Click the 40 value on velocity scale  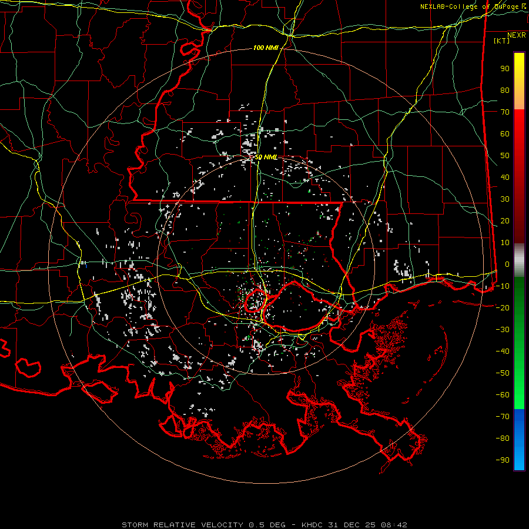point(505,178)
